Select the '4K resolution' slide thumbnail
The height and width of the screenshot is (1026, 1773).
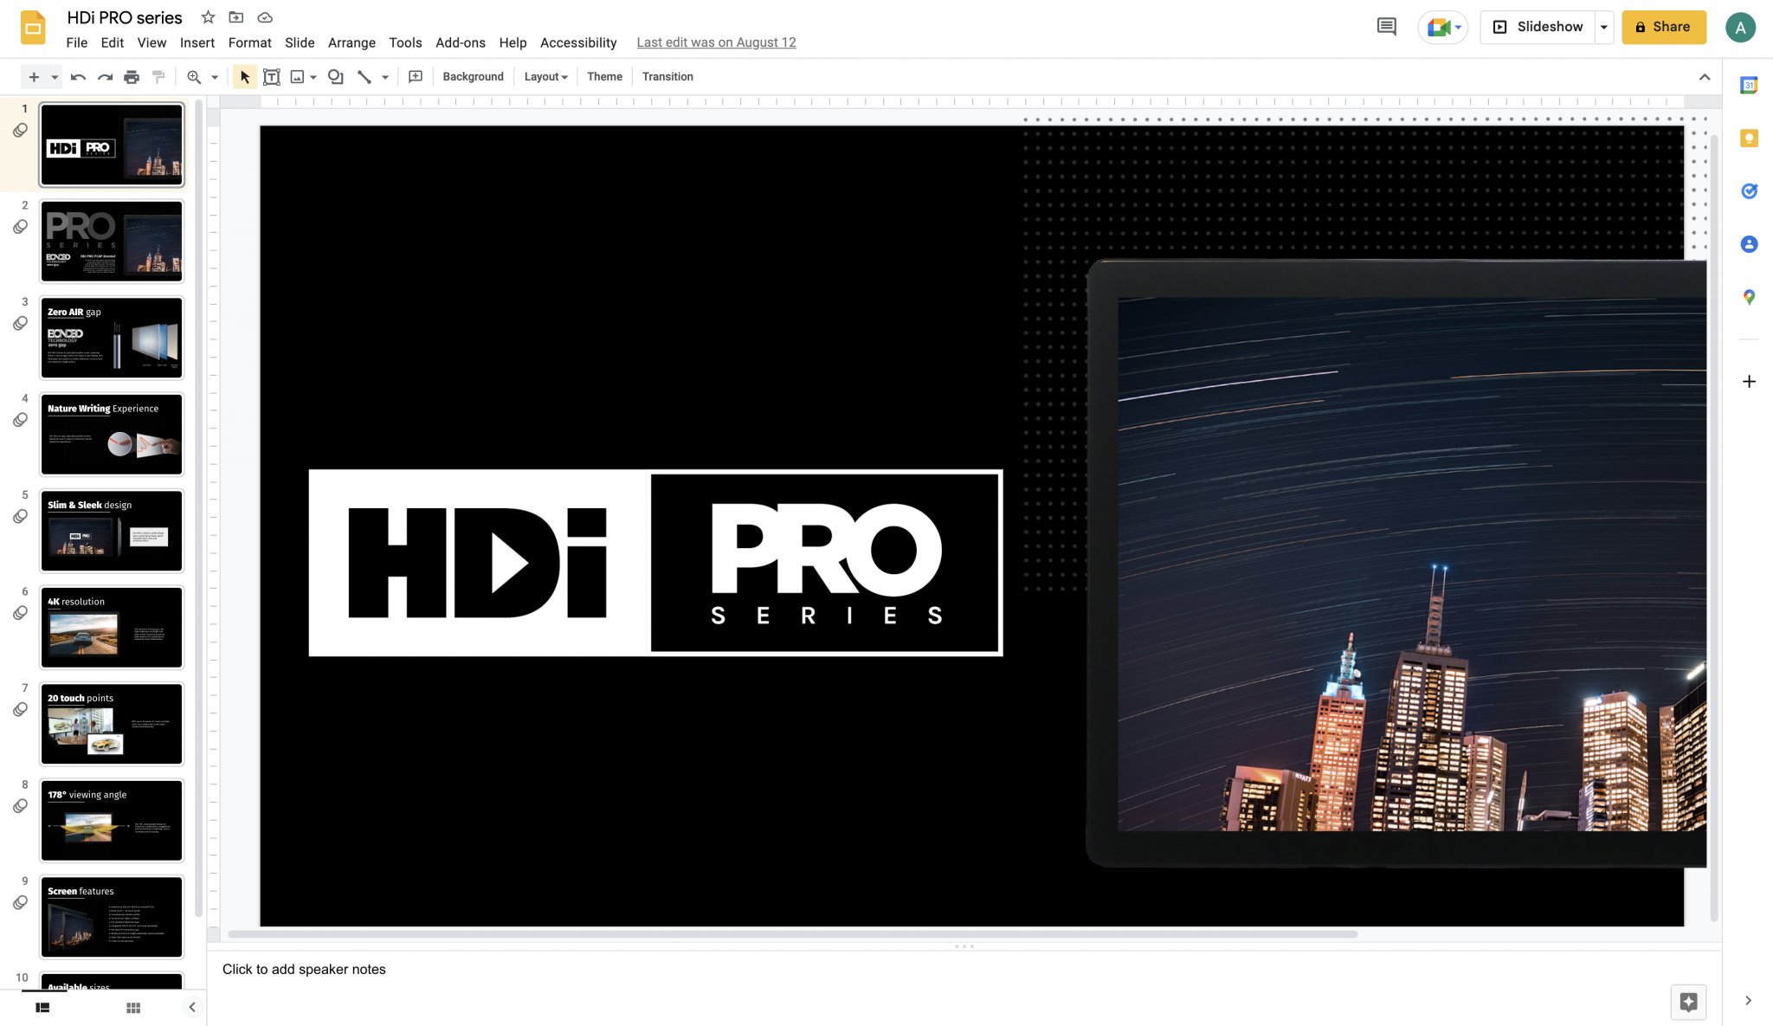point(111,626)
